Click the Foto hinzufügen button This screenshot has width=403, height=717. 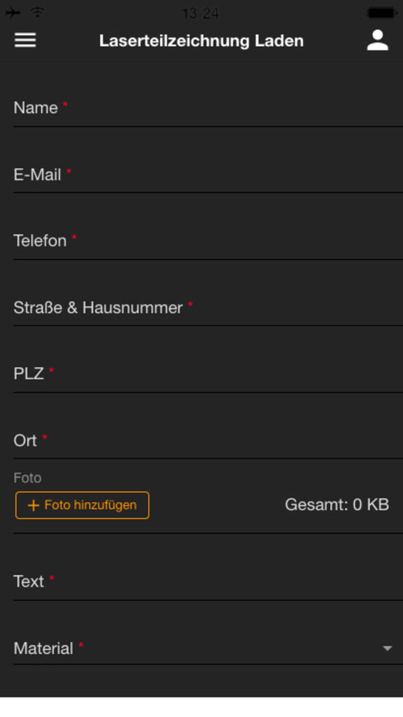coord(83,506)
